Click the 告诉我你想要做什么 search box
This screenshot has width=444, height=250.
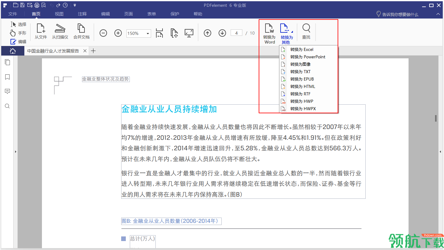(397, 14)
